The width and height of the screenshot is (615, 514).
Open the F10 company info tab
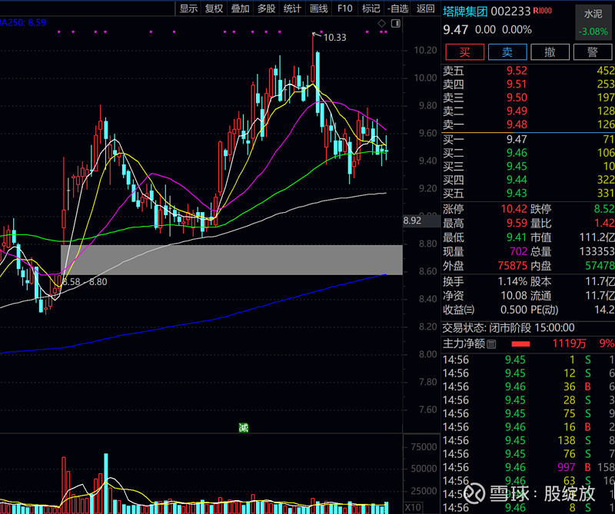tap(345, 8)
